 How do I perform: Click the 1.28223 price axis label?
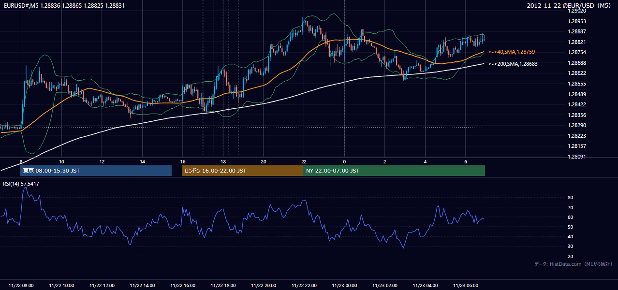[577, 136]
